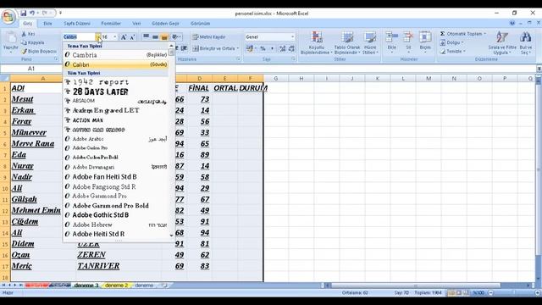Click the A1 name box

(31, 69)
